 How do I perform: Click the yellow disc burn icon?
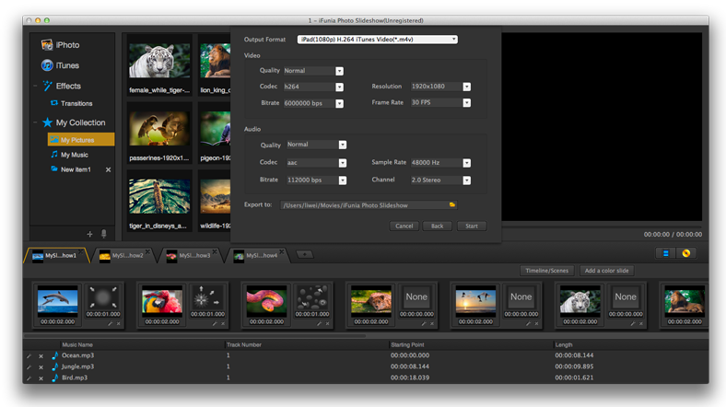coord(686,253)
